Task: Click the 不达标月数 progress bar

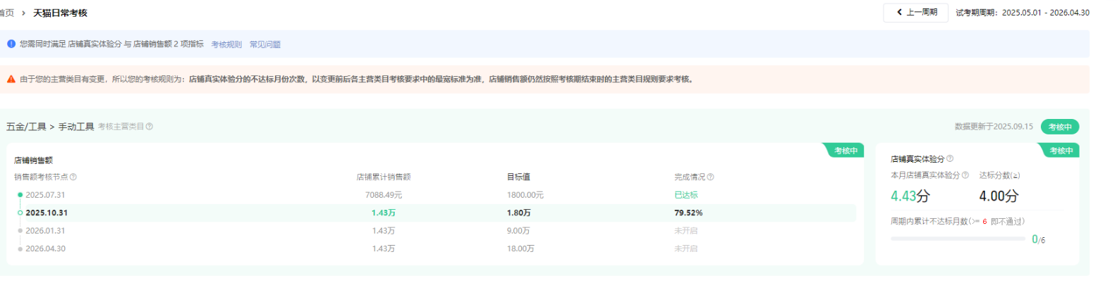Action: (958, 239)
